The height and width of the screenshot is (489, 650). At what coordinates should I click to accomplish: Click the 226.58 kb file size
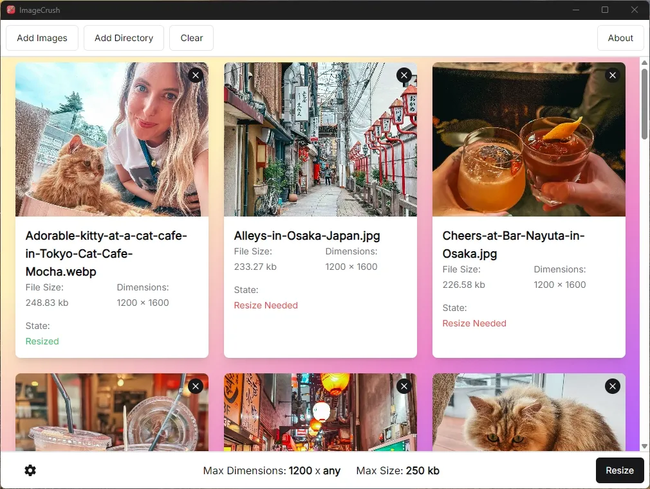click(463, 285)
